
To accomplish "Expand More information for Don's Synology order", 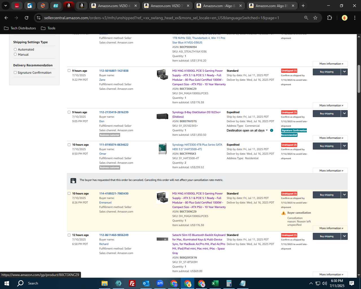I will pyautogui.click(x=330, y=138).
